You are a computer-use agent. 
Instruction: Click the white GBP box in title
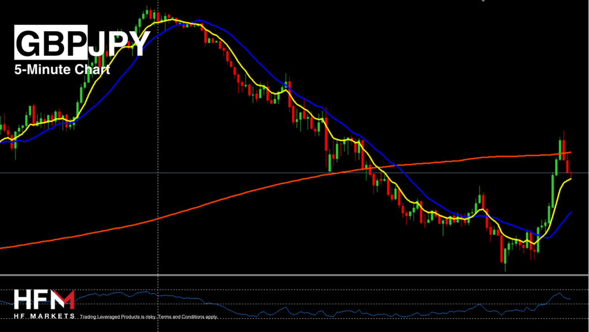point(51,43)
